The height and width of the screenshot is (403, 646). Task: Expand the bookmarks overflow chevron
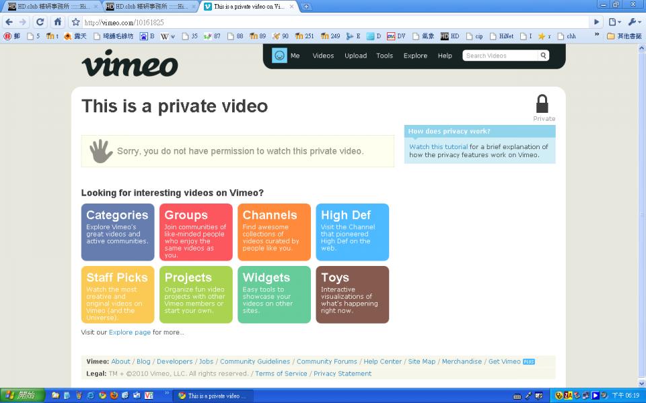click(597, 36)
